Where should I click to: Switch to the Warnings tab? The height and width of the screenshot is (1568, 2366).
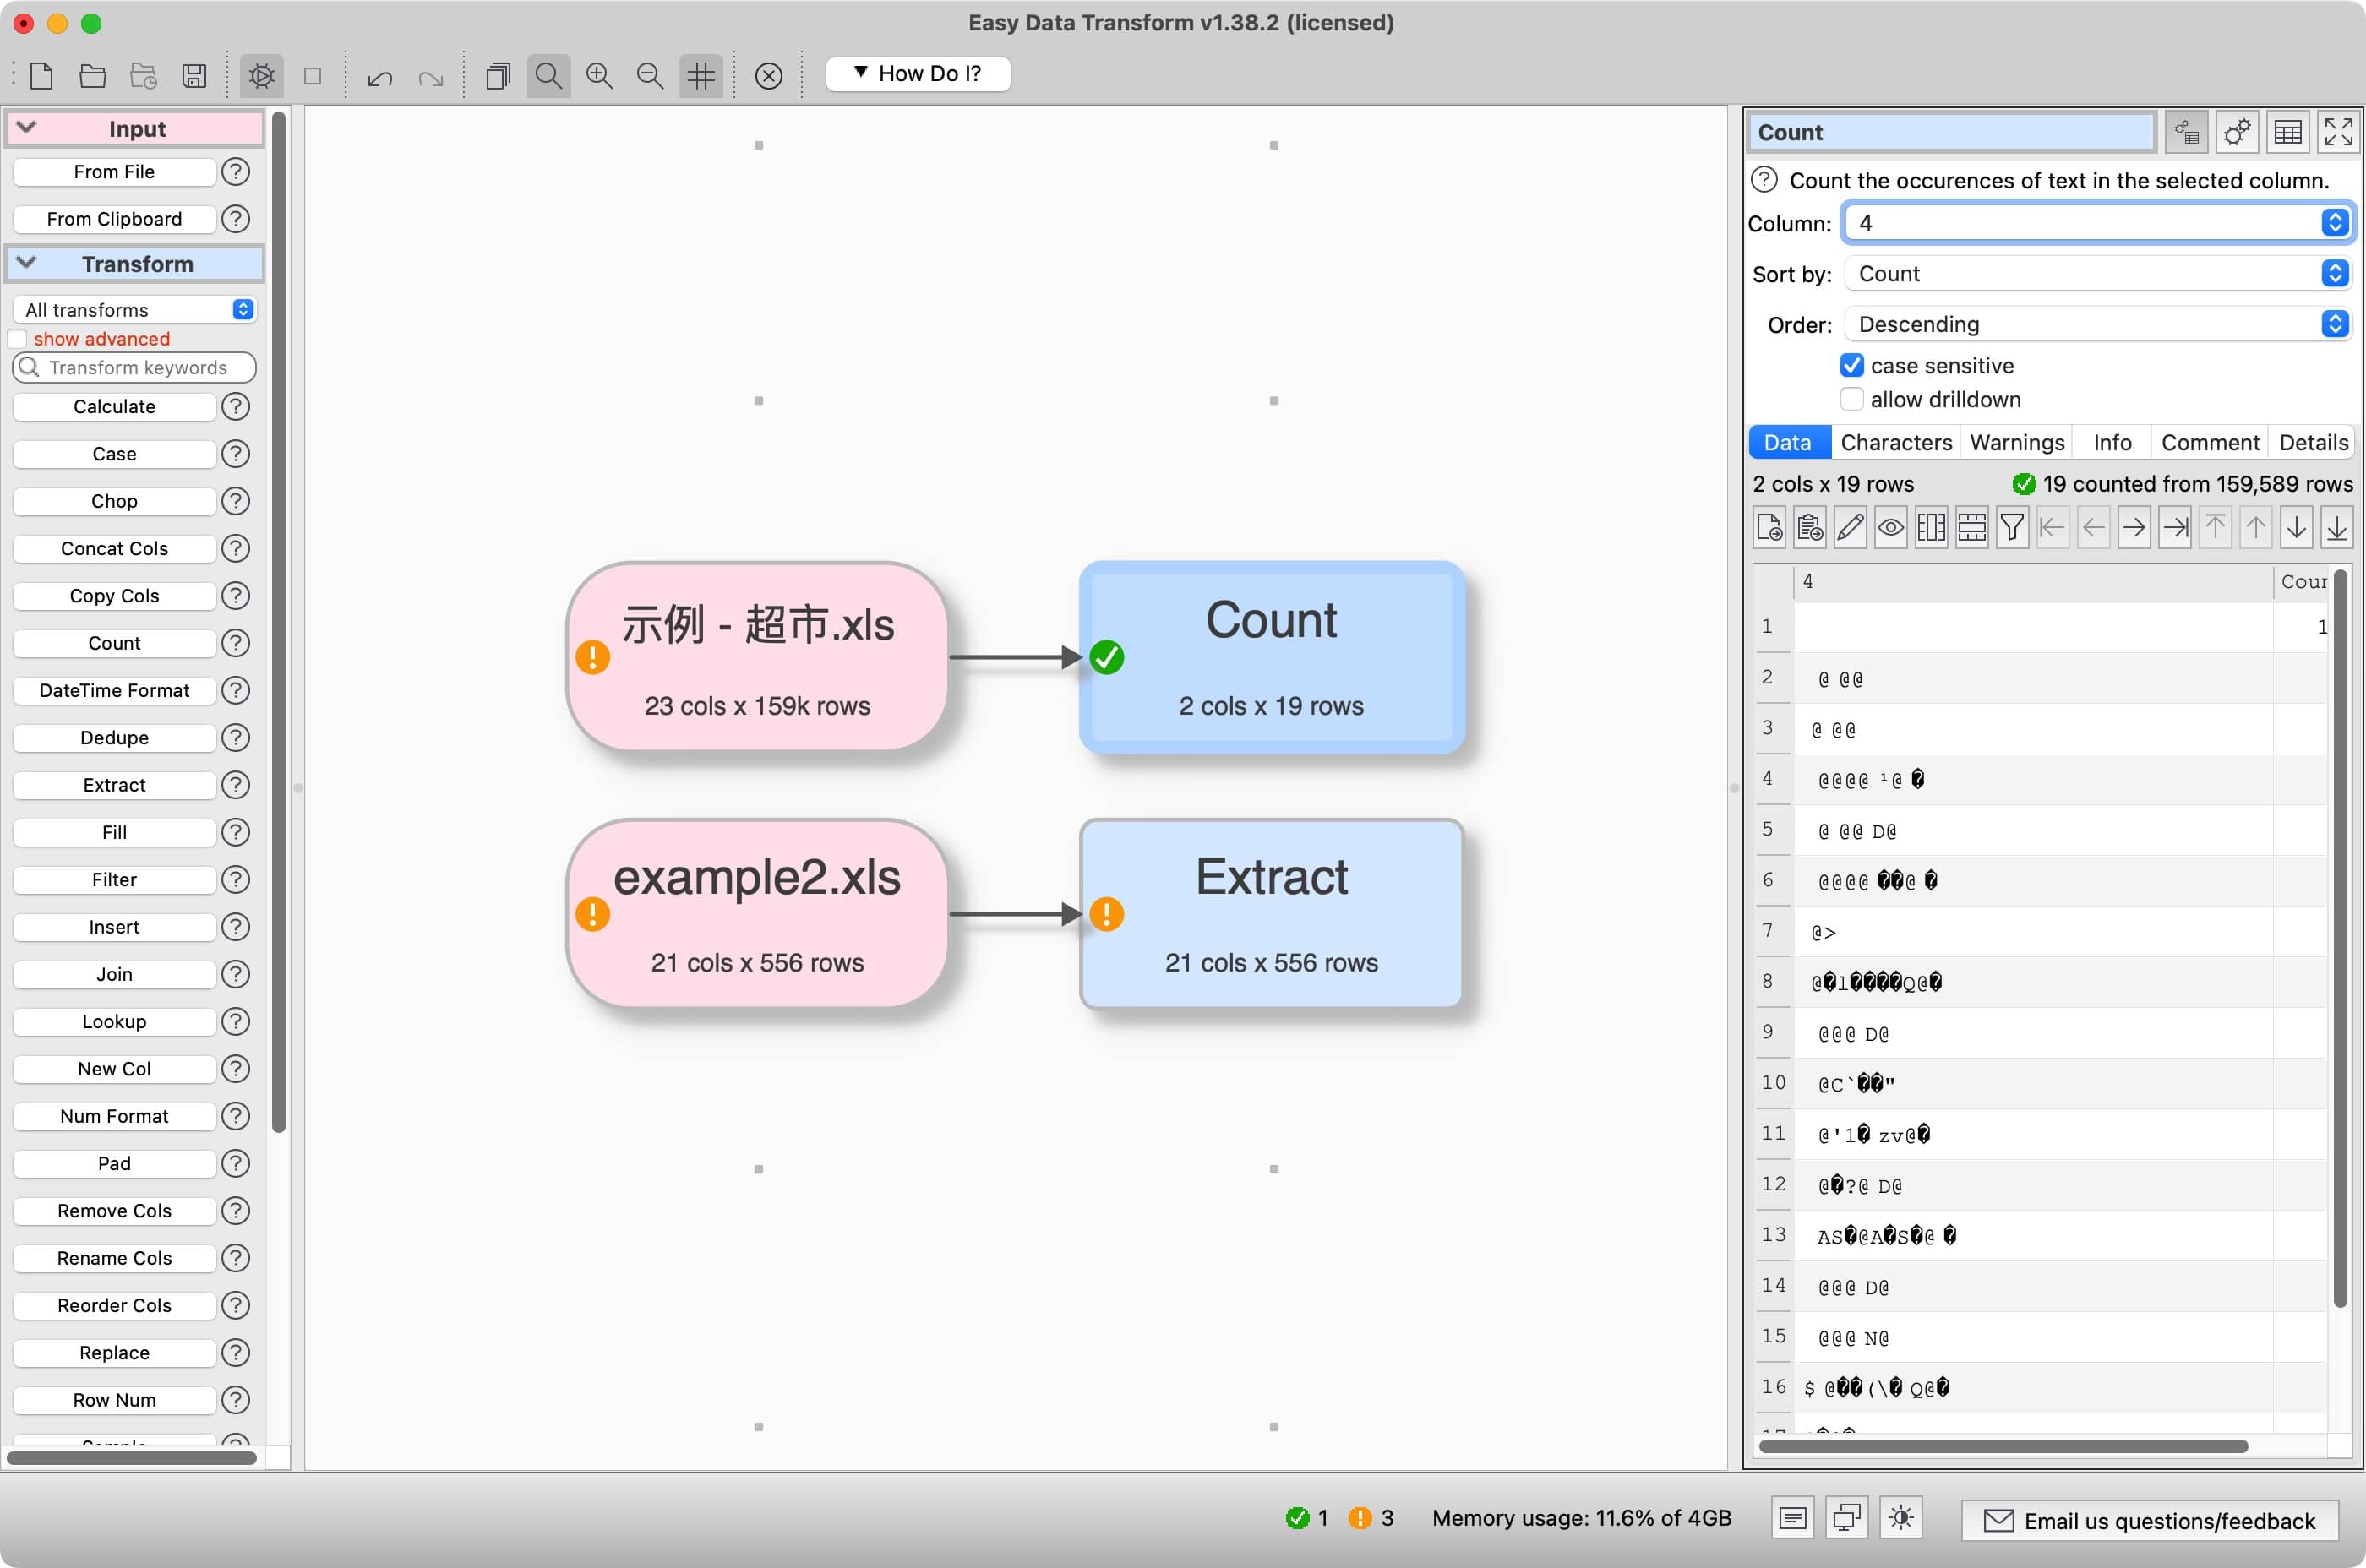pyautogui.click(x=2017, y=442)
